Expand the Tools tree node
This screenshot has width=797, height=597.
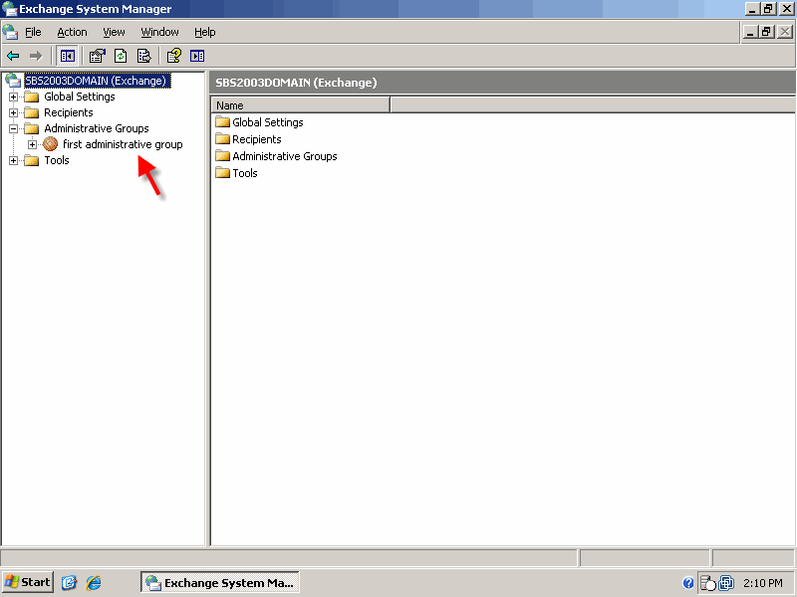pyautogui.click(x=14, y=160)
